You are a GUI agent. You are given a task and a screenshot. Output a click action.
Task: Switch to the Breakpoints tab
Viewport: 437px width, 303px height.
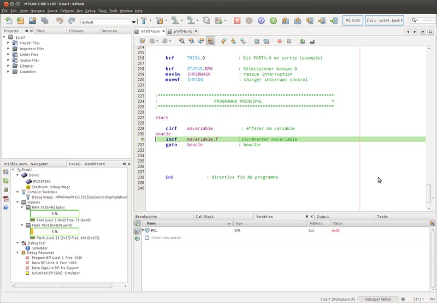(146, 217)
